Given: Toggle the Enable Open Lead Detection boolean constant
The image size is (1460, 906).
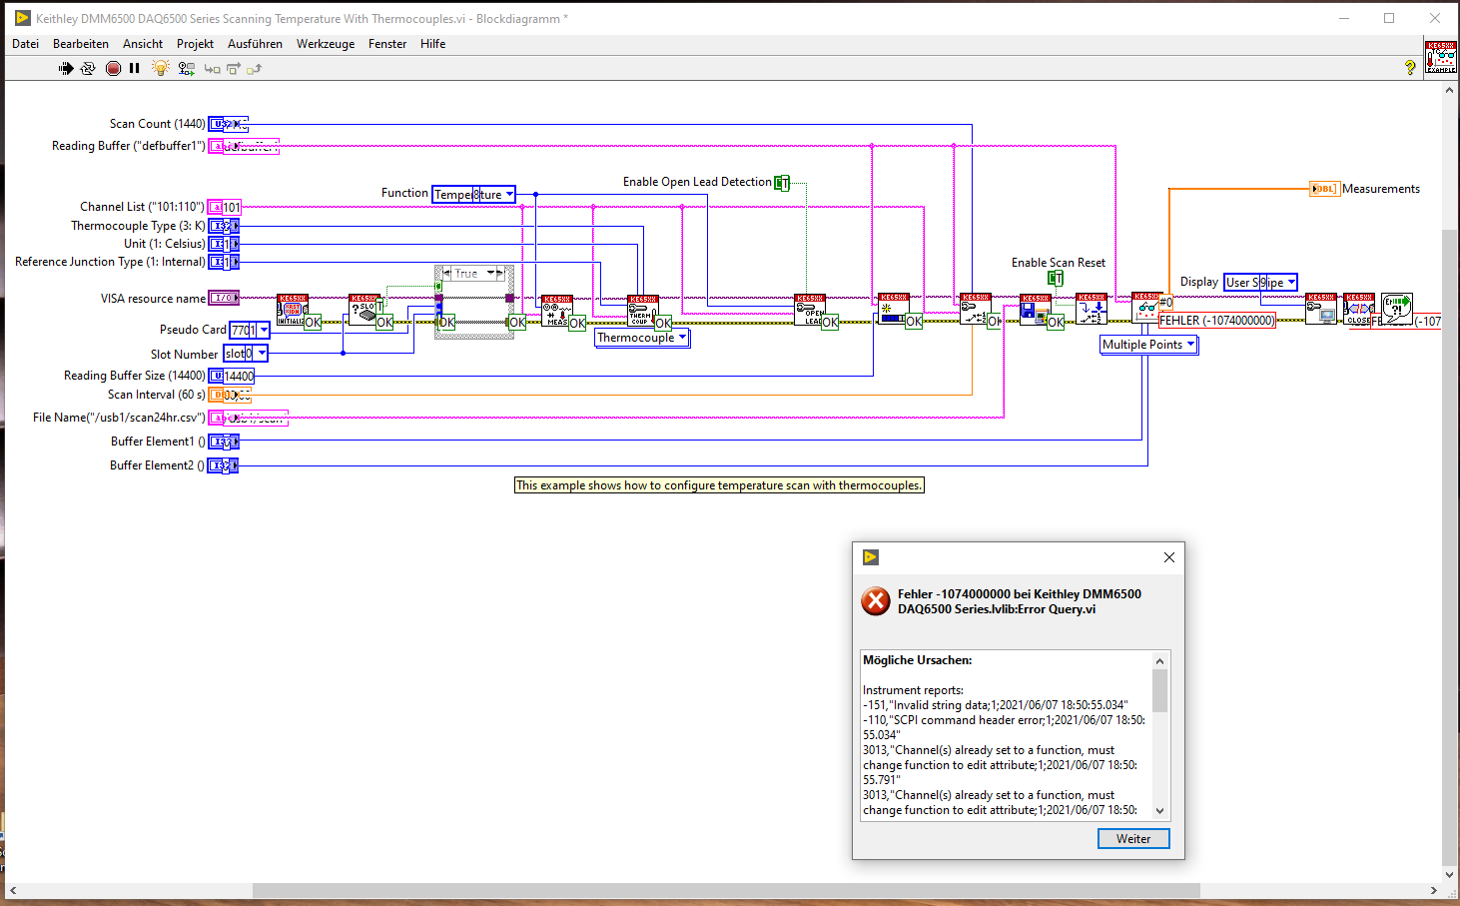Looking at the screenshot, I should [x=781, y=183].
